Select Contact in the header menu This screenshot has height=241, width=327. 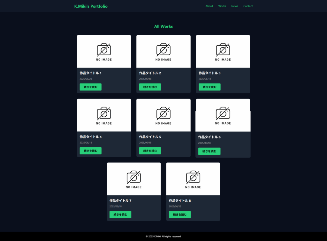pyautogui.click(x=248, y=6)
